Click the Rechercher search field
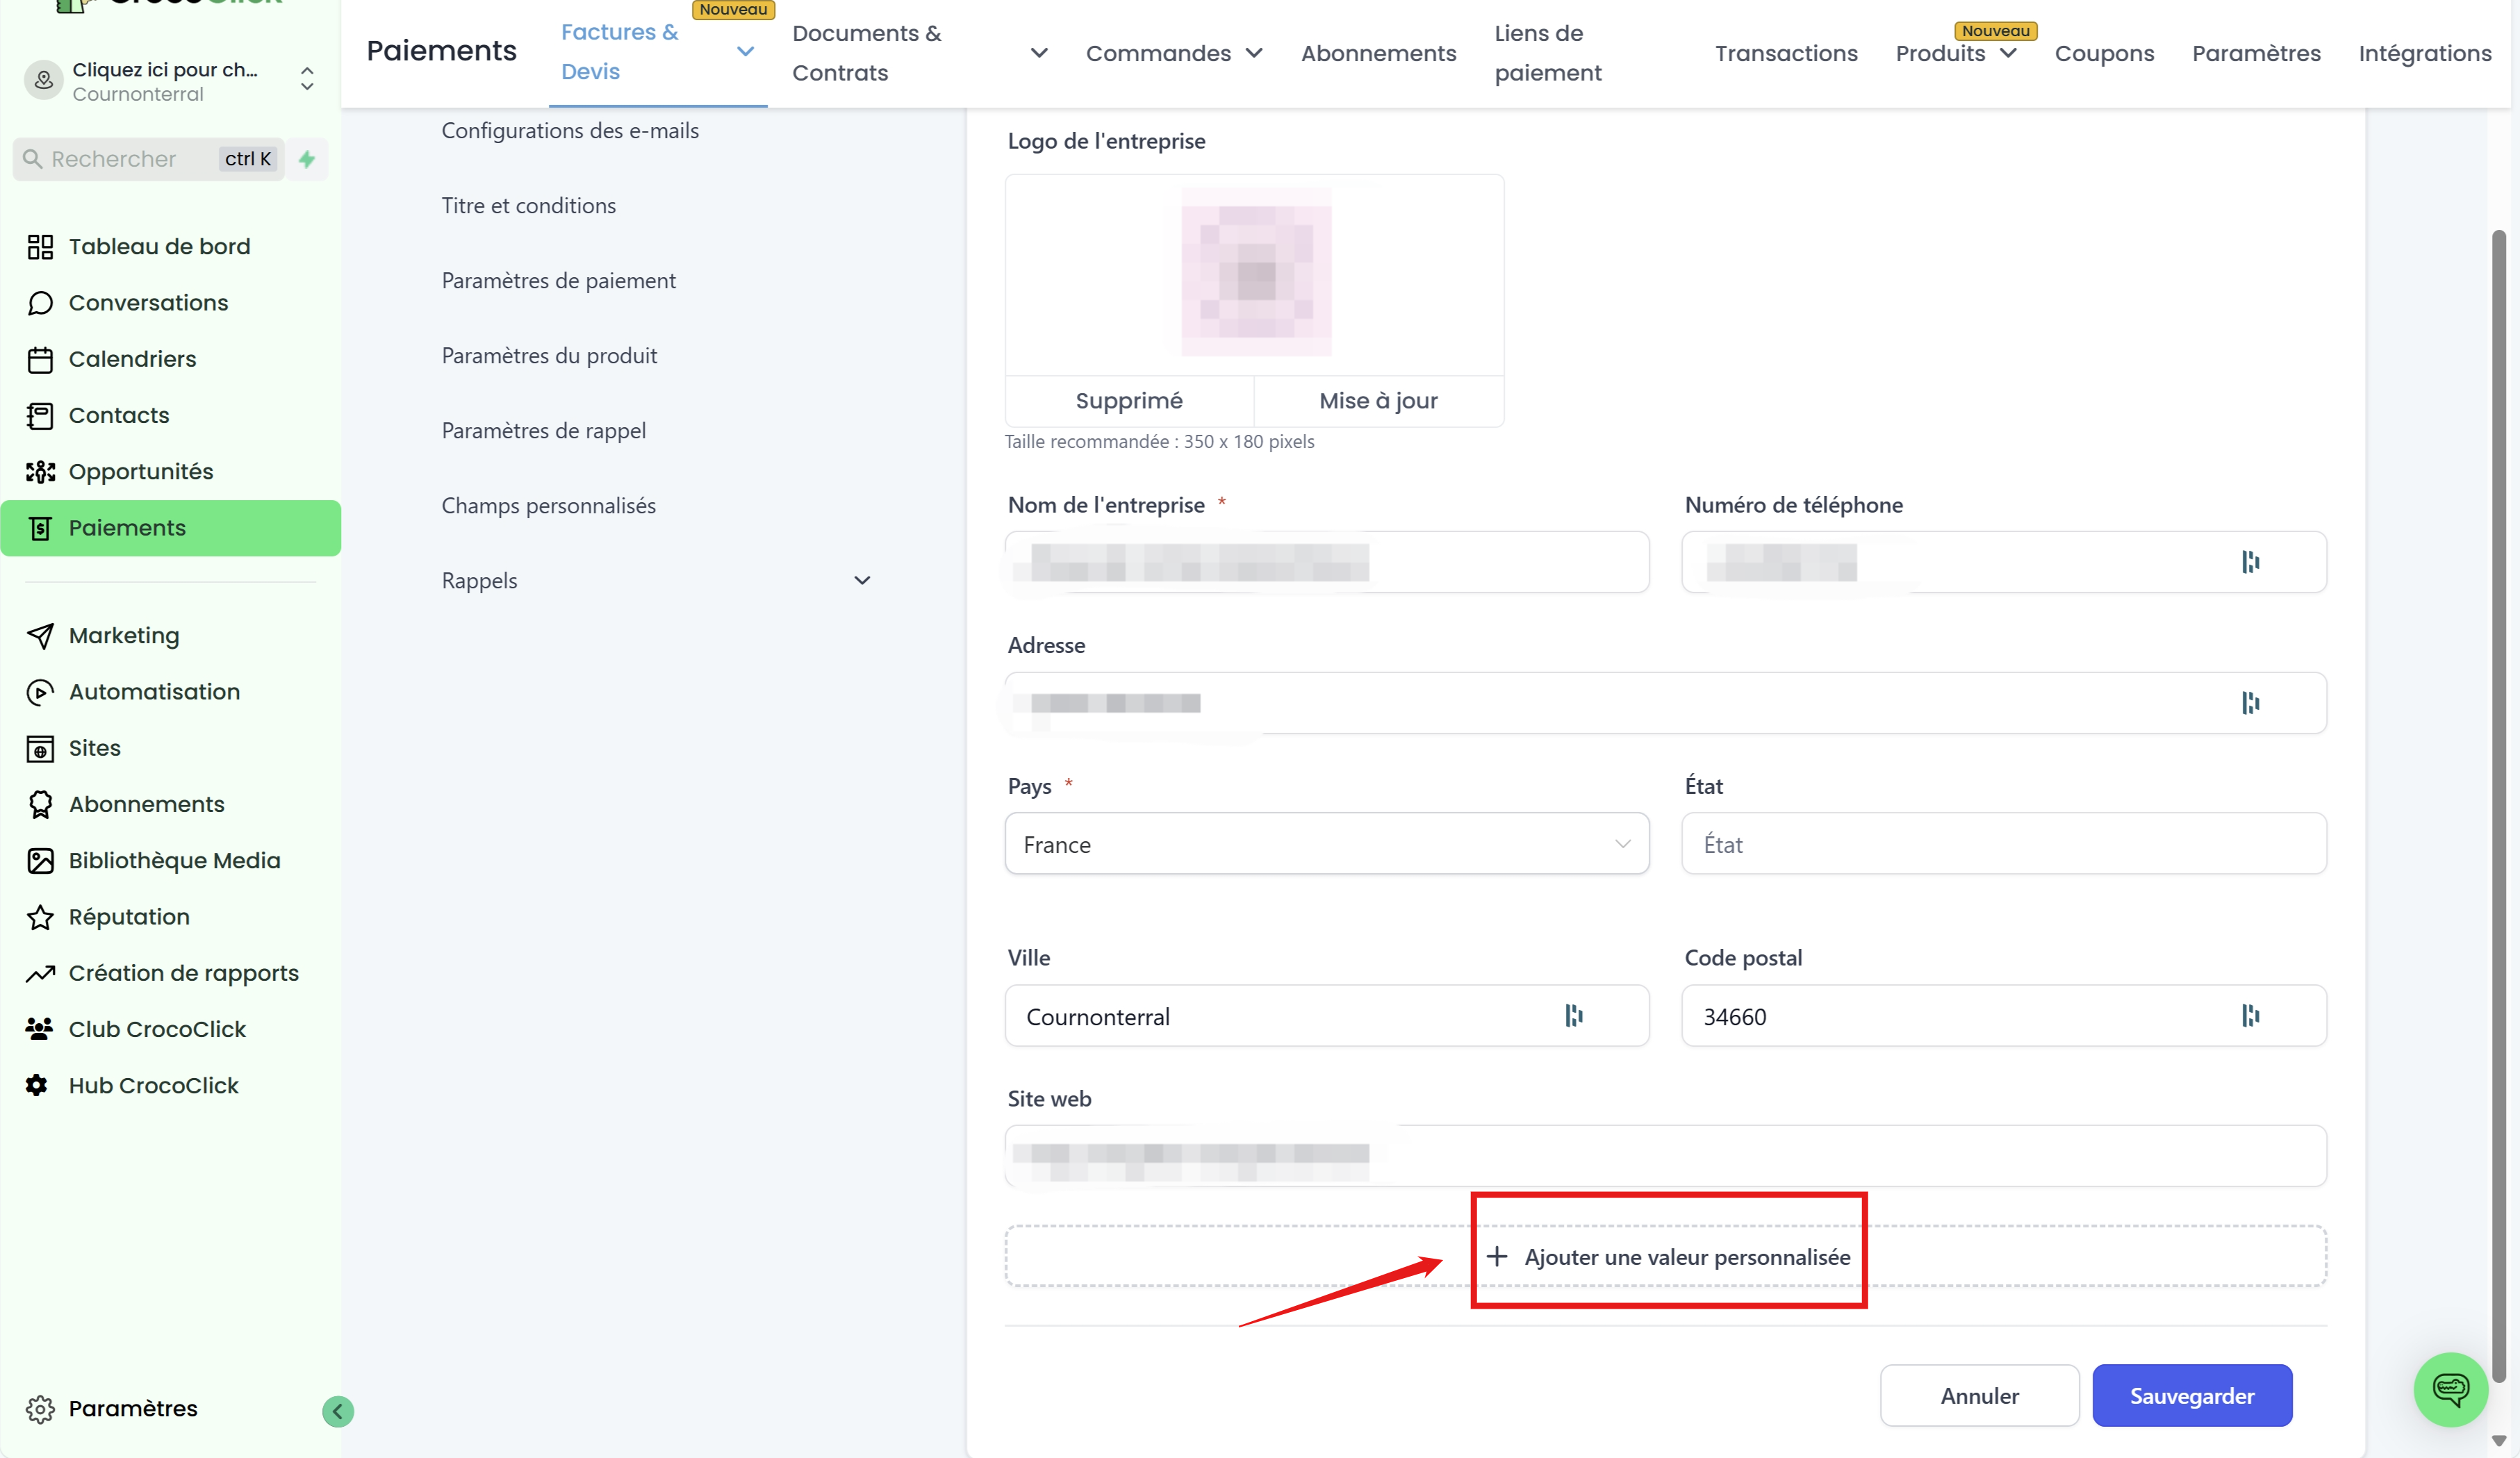 click(x=149, y=159)
